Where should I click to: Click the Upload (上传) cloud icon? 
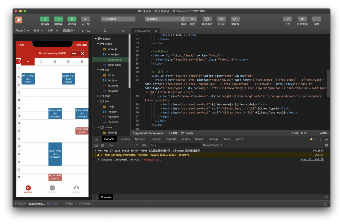[x=288, y=19]
